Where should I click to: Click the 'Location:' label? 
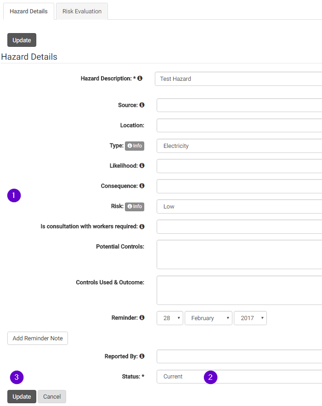132,125
